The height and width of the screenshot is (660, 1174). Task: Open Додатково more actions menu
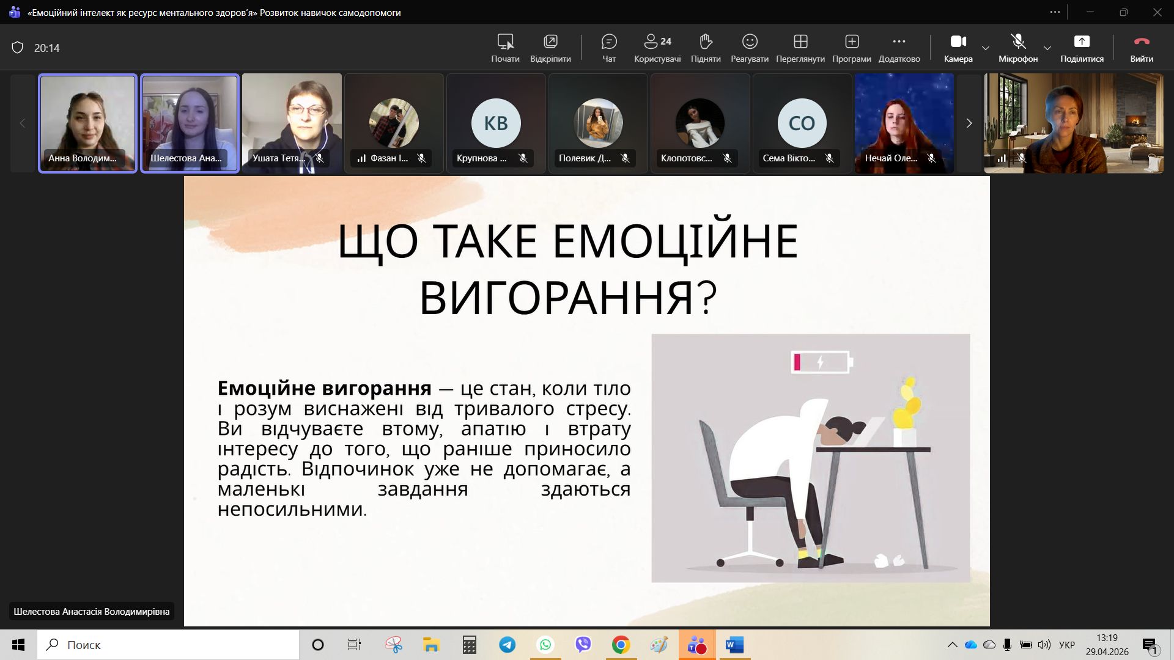(x=899, y=48)
